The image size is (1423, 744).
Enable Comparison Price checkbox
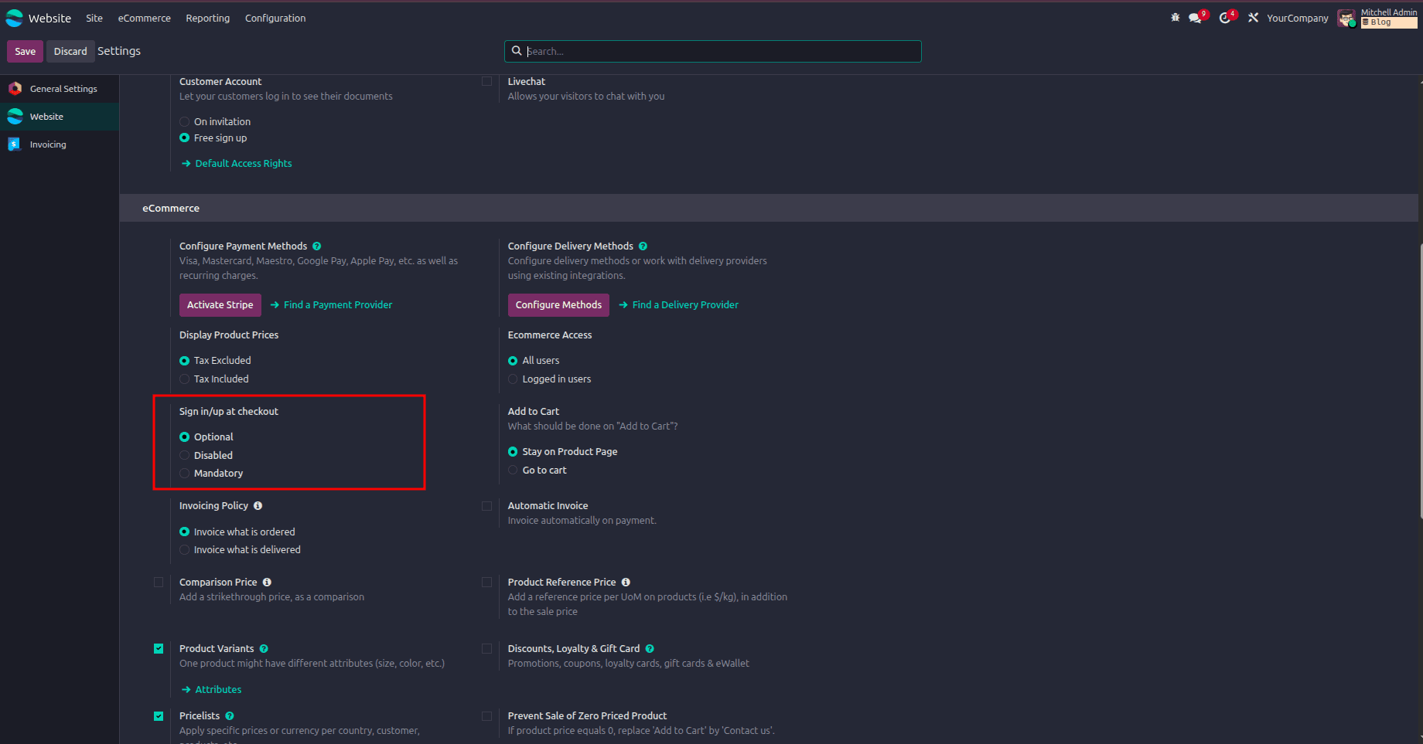[x=159, y=583]
